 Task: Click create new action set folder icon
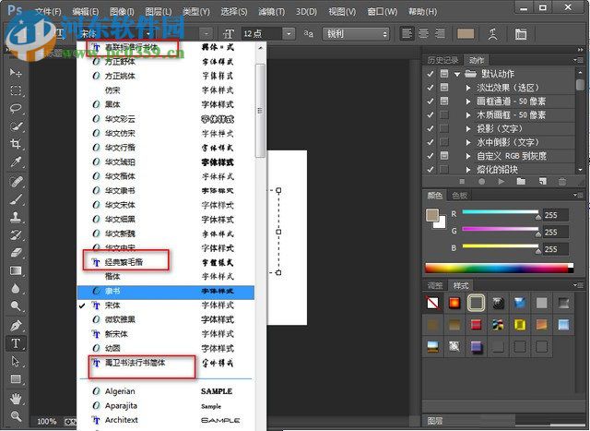click(x=521, y=182)
